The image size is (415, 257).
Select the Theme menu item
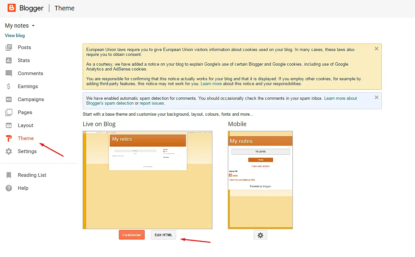point(26,138)
